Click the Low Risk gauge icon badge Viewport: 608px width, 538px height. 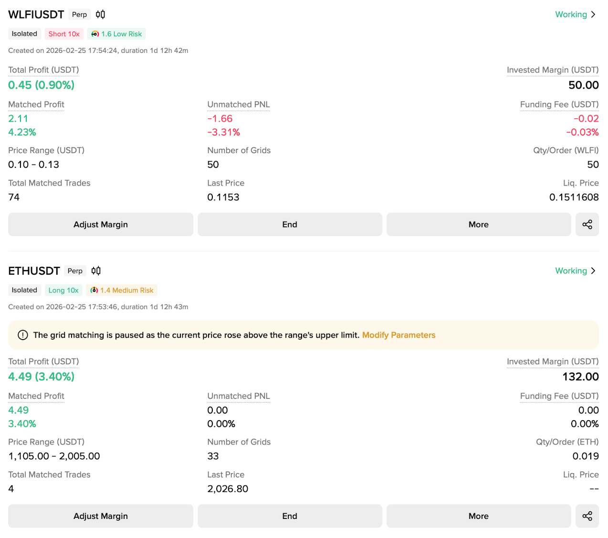click(95, 34)
